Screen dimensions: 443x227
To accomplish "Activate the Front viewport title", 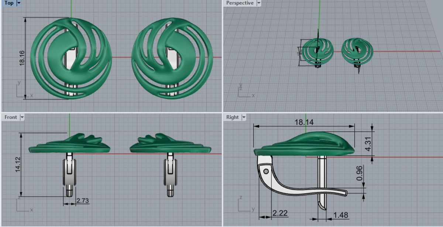I will coord(11,117).
